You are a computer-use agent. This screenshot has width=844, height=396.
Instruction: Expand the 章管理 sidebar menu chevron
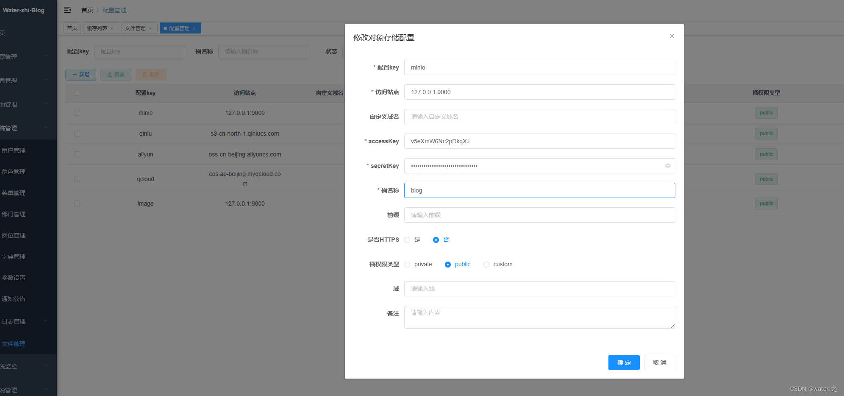pyautogui.click(x=46, y=56)
